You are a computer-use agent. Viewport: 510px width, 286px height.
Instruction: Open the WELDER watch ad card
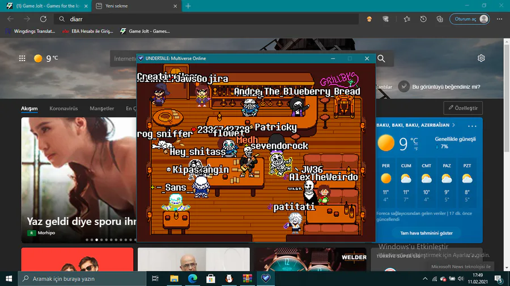(311, 259)
